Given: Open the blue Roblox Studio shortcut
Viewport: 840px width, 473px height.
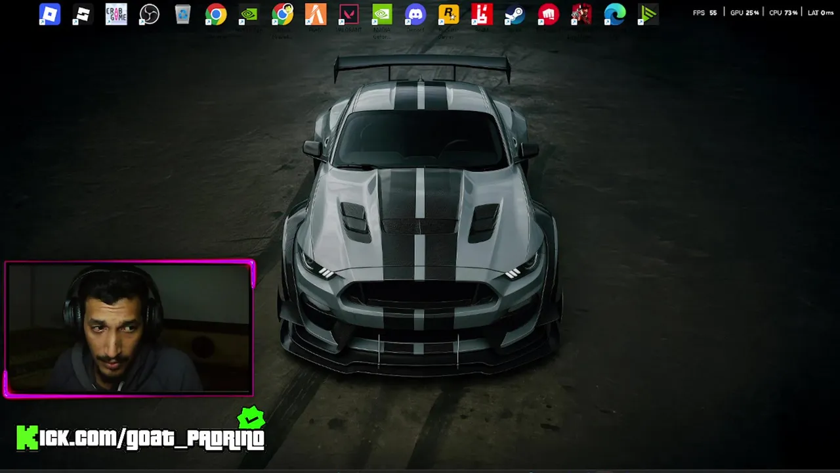Looking at the screenshot, I should [50, 14].
